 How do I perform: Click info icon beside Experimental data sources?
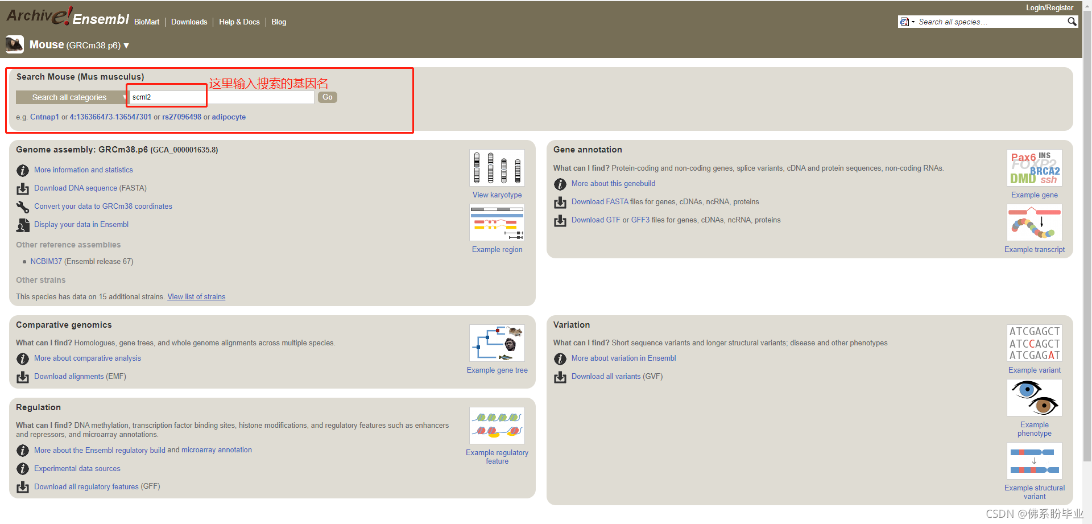pyautogui.click(x=23, y=469)
